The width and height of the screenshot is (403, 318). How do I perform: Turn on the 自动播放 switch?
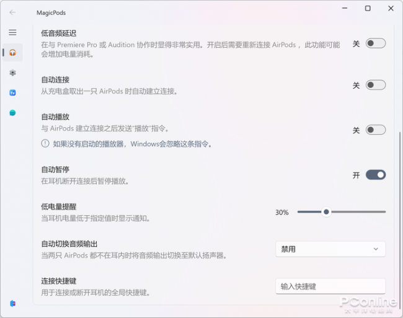coord(376,130)
